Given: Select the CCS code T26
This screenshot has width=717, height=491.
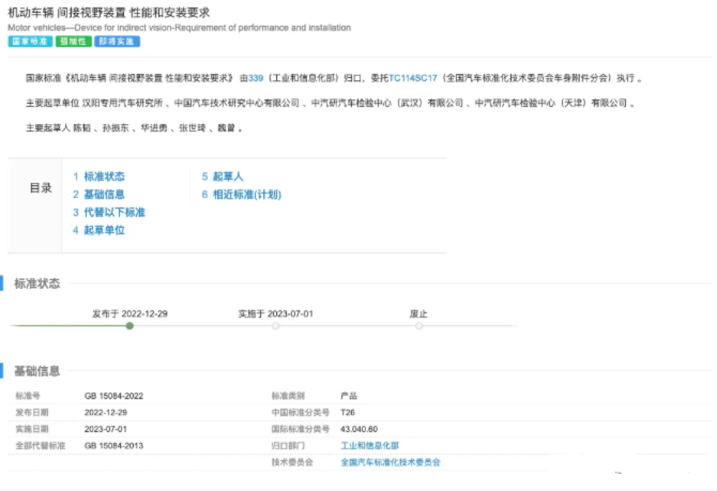Looking at the screenshot, I should click(x=348, y=412).
